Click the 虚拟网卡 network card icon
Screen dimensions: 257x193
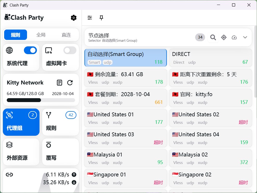click(x=49, y=51)
